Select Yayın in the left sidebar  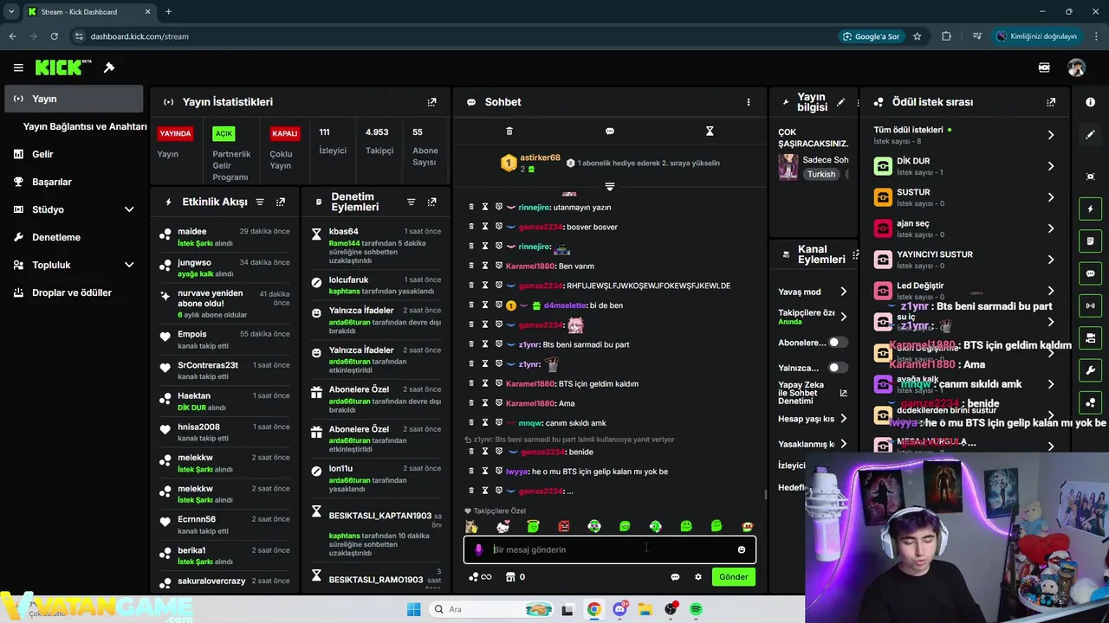coord(74,99)
